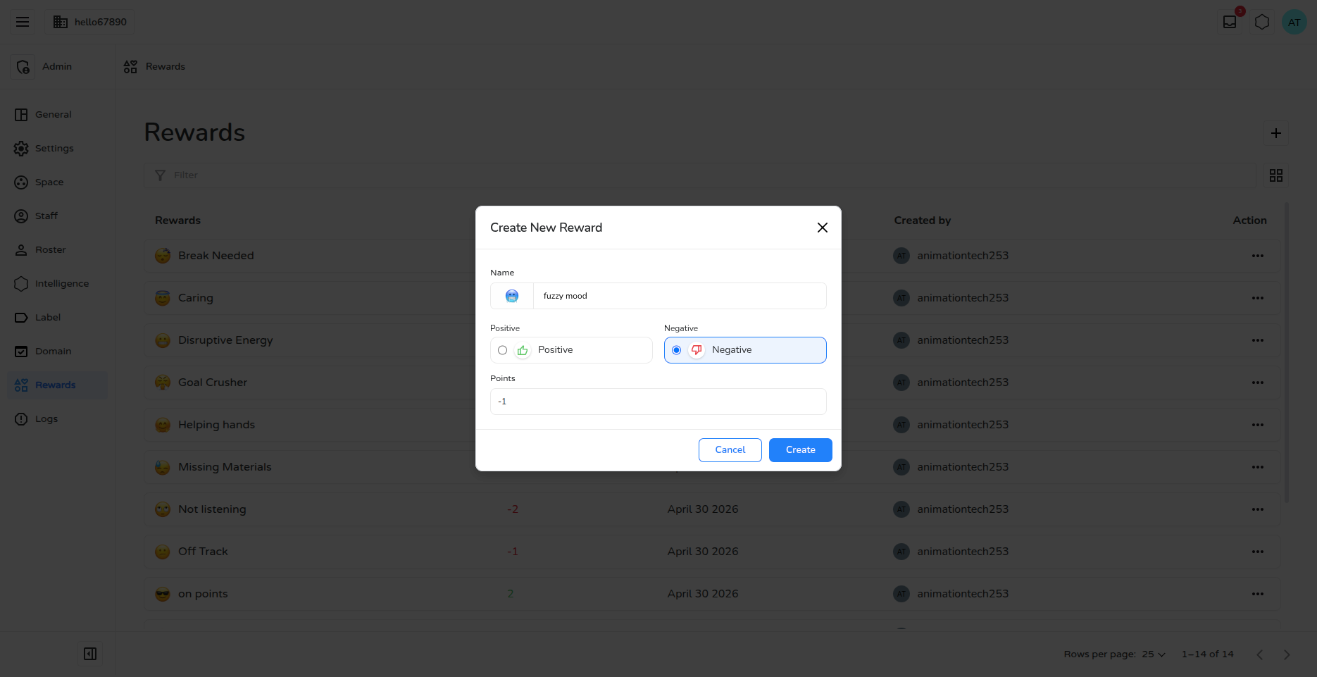Click the Admin shield icon
This screenshot has width=1317, height=677.
[x=23, y=66]
